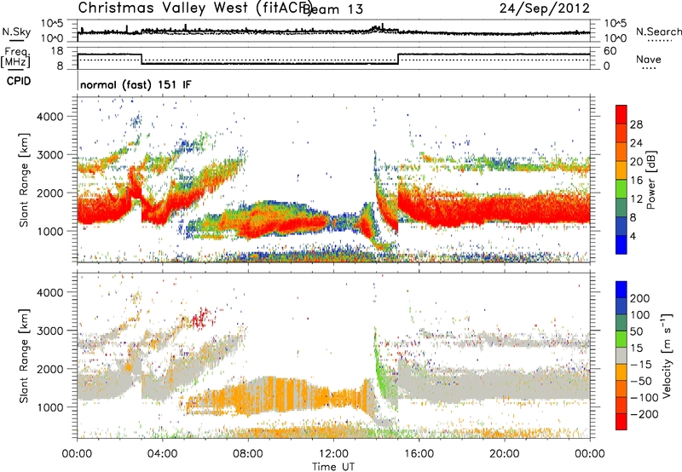Click the '28' tick on the Power scale
The height and width of the screenshot is (472, 682).
(636, 124)
